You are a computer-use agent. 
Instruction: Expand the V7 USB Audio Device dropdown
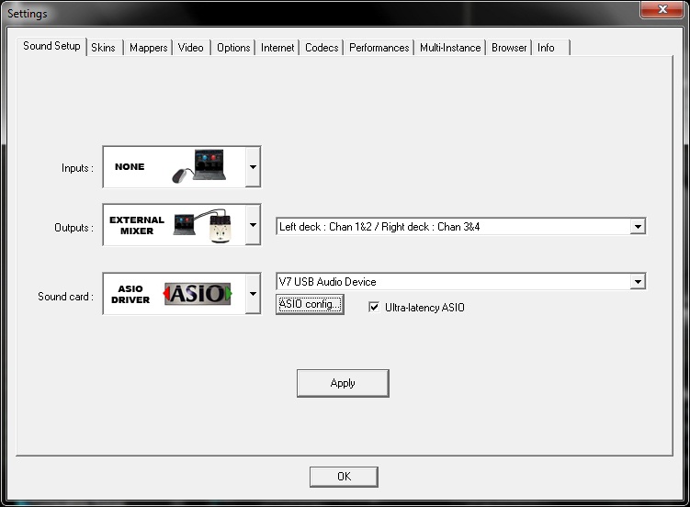tap(638, 281)
